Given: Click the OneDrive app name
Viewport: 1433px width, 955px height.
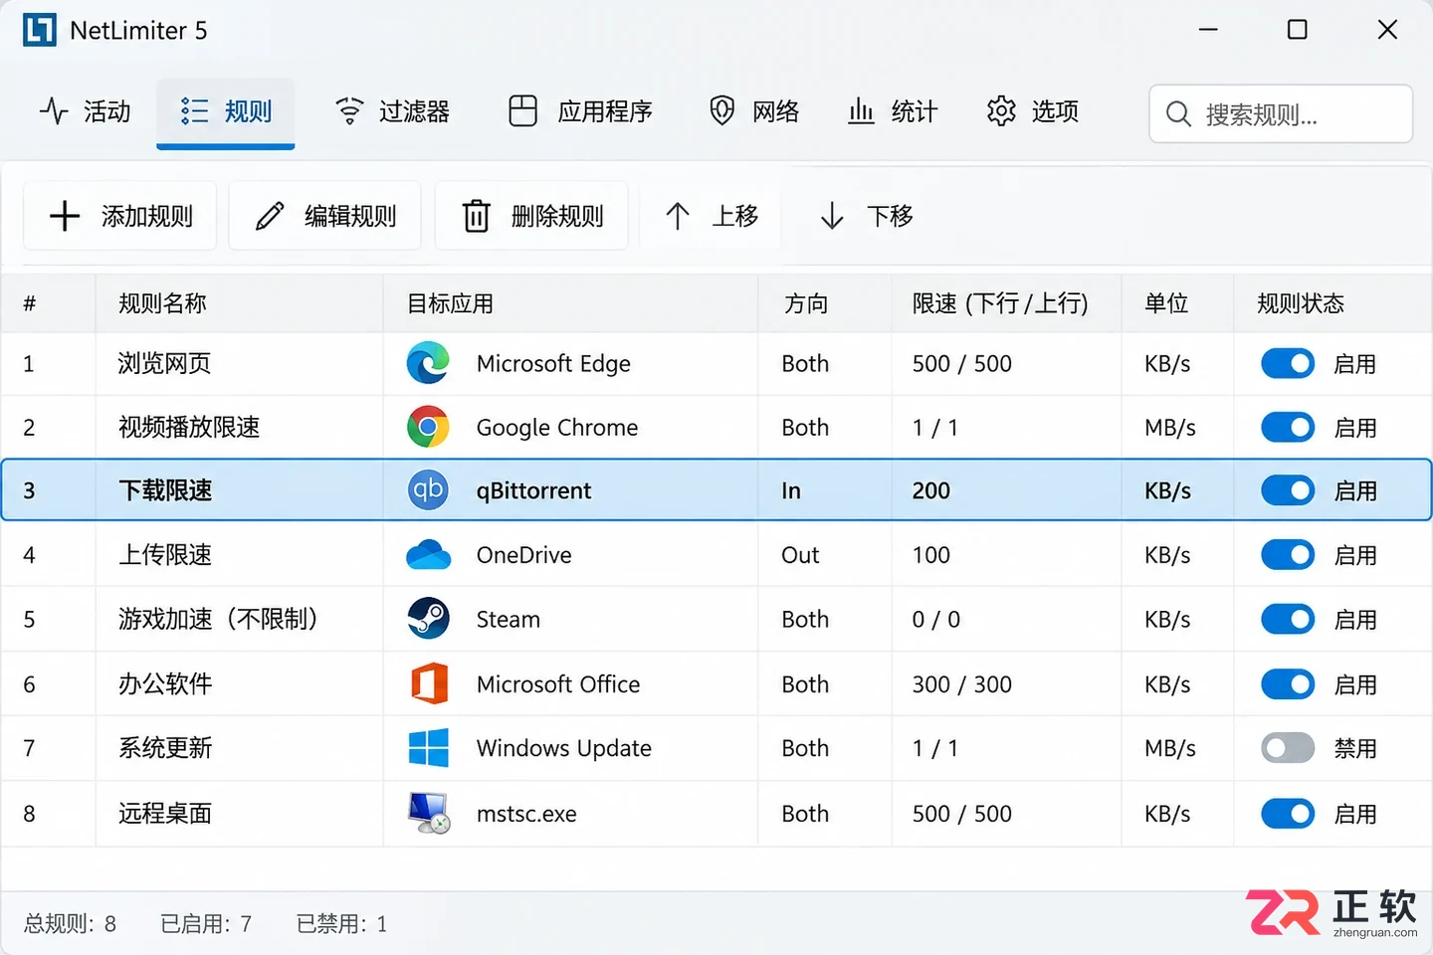Looking at the screenshot, I should (x=523, y=555).
